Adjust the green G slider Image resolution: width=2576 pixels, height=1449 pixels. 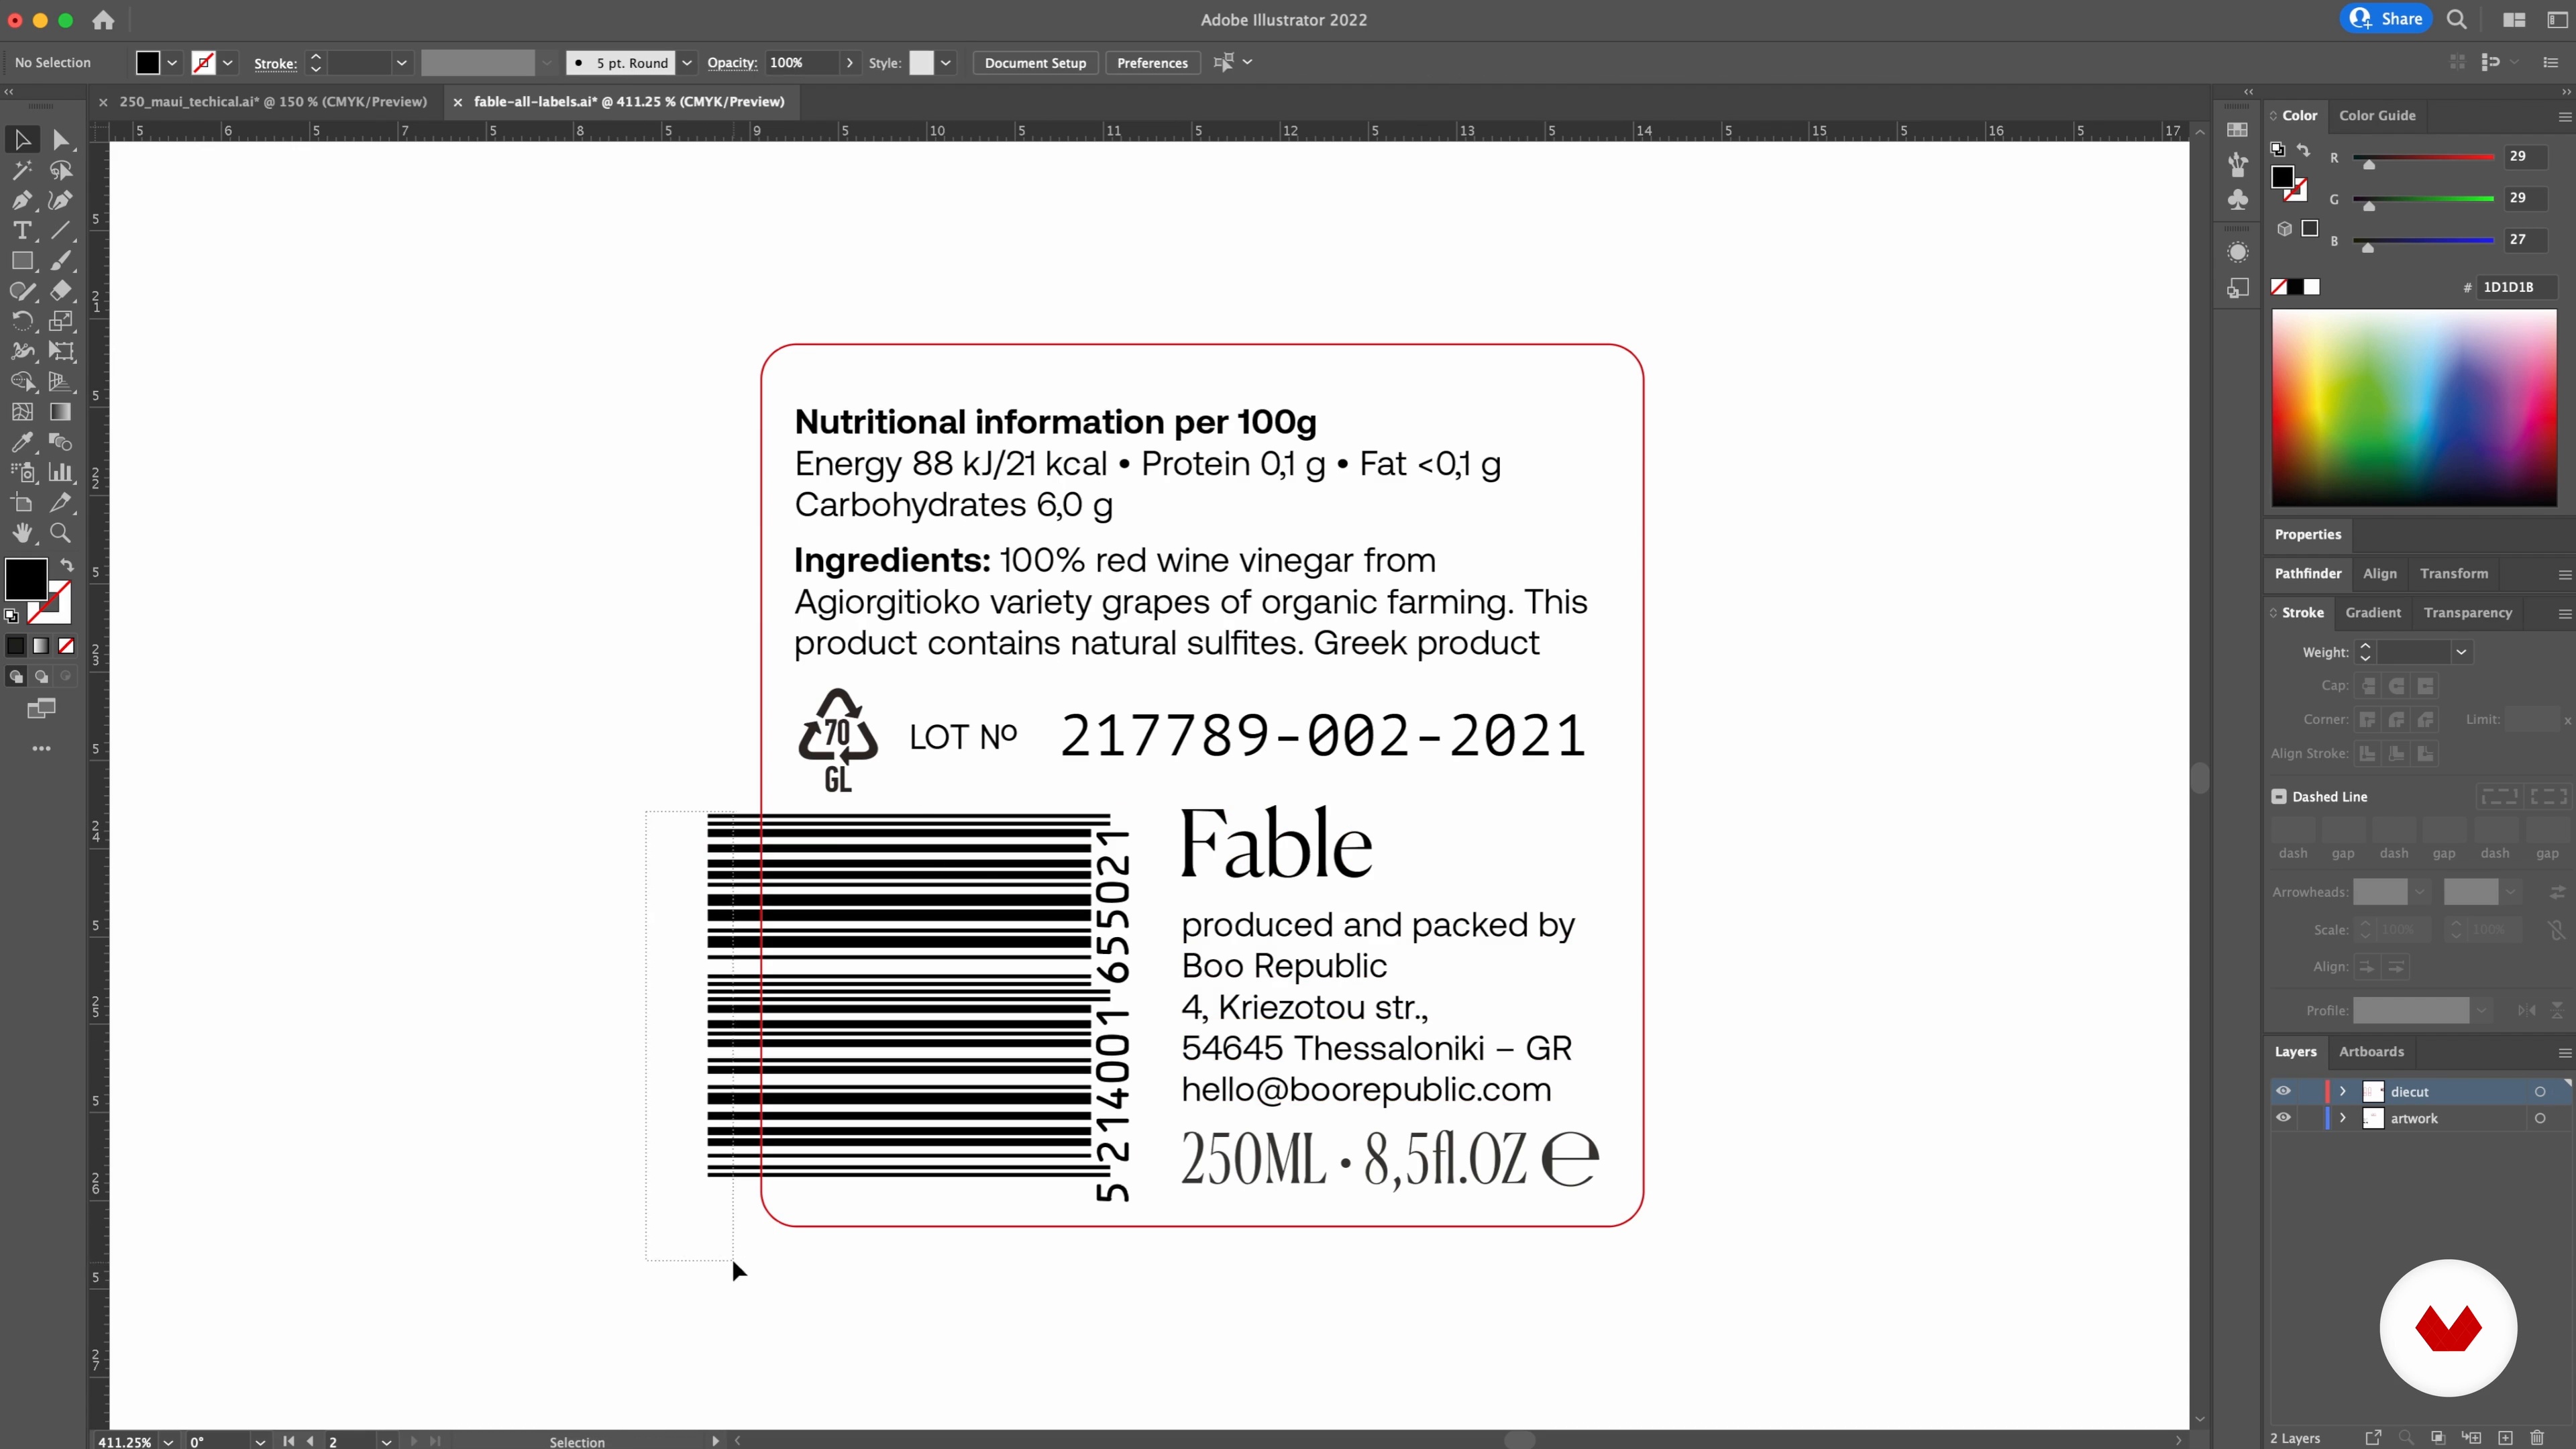tap(2368, 206)
